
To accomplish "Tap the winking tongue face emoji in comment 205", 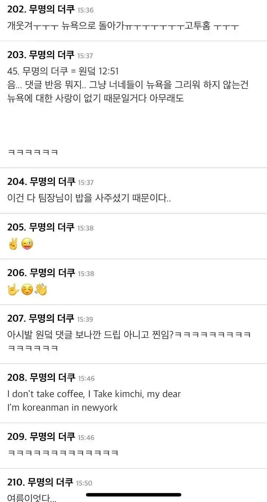I will coord(27,245).
